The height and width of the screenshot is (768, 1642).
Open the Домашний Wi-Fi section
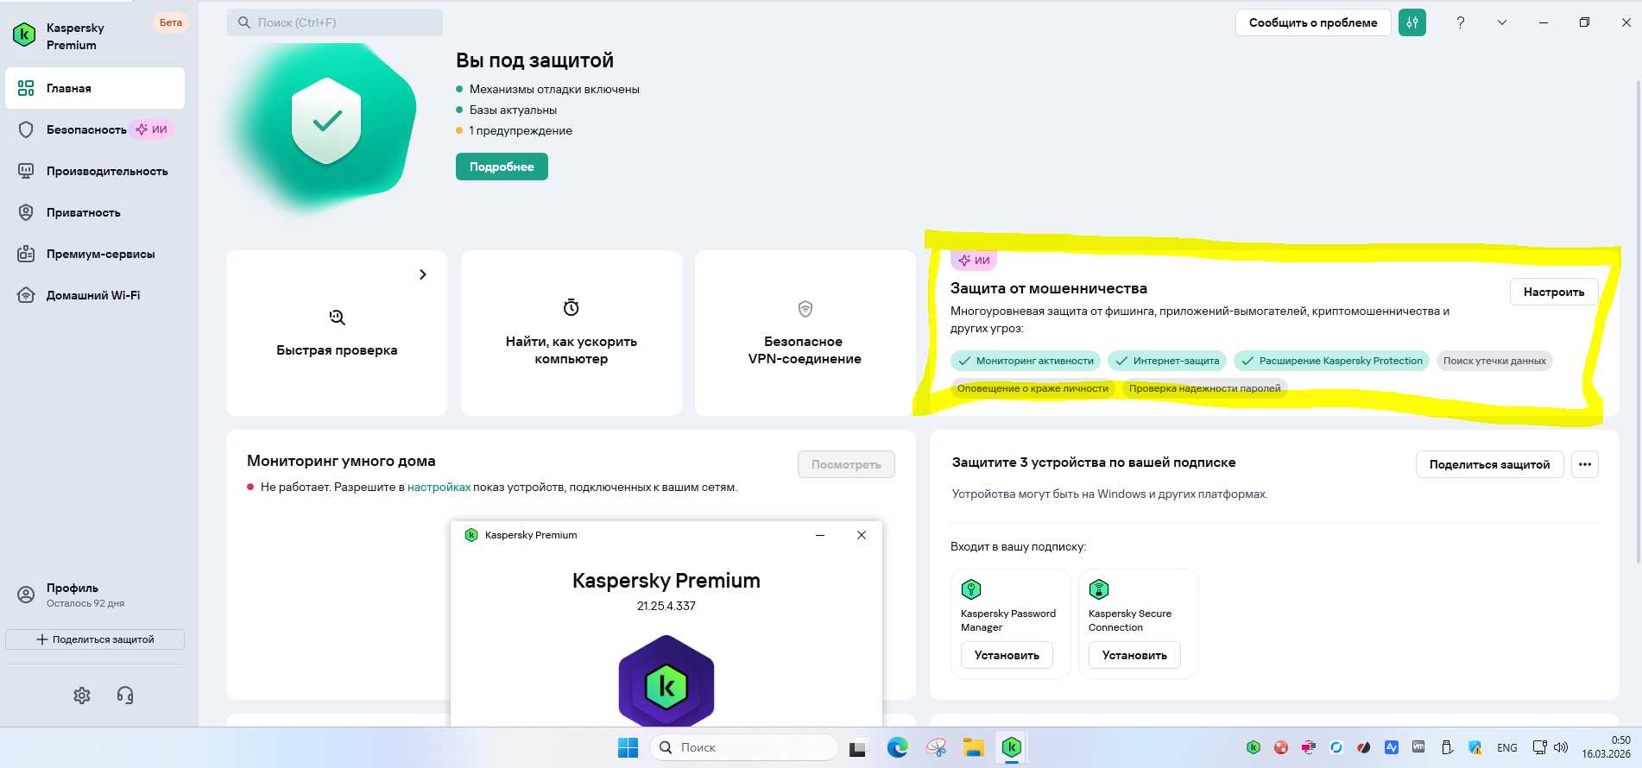point(95,295)
